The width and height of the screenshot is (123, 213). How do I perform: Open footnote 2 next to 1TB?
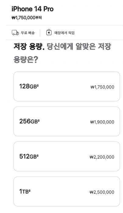click(x=30, y=190)
